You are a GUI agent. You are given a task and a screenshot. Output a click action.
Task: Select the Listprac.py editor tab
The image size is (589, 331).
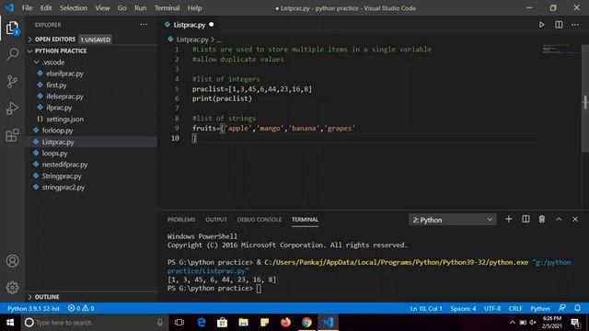click(189, 25)
